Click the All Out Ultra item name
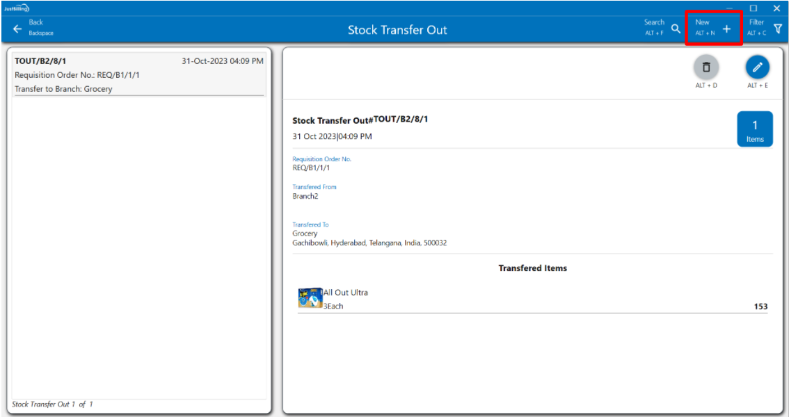Viewport: 789px width, 417px height. 346,293
